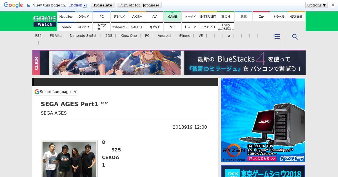Open the VR Watch tab in second row
Screen dimensions: 338x177
point(172,27)
